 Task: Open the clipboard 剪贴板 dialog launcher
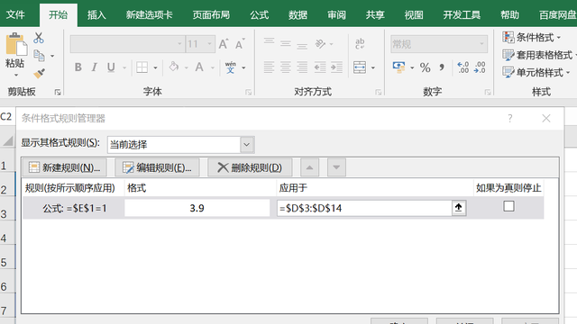58,92
